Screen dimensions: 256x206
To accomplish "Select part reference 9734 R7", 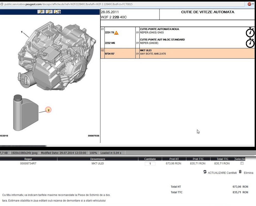I will click(110, 54).
